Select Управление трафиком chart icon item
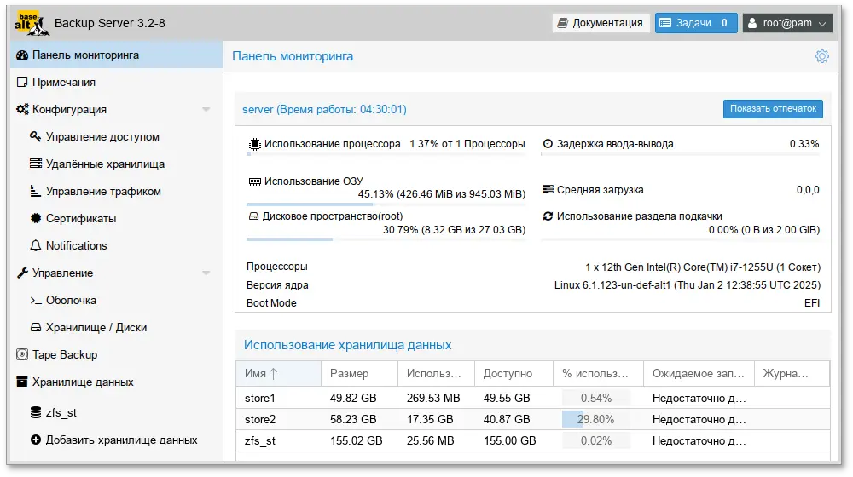This screenshot has height=477, width=853. [103, 192]
